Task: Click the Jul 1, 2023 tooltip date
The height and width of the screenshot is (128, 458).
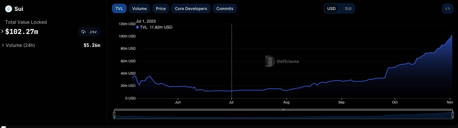Action: pos(146,21)
